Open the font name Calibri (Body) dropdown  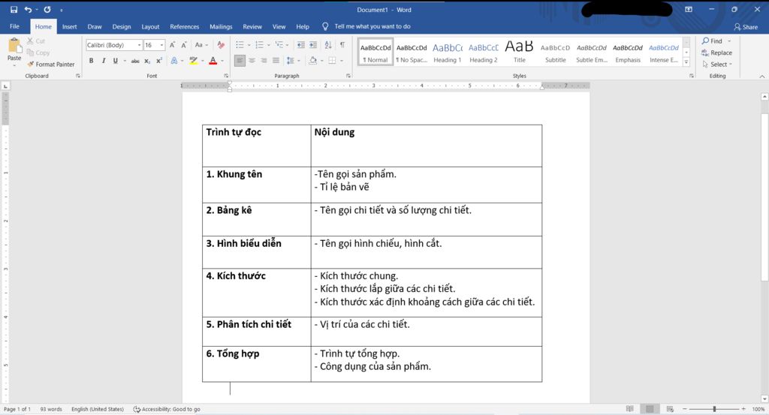click(139, 45)
